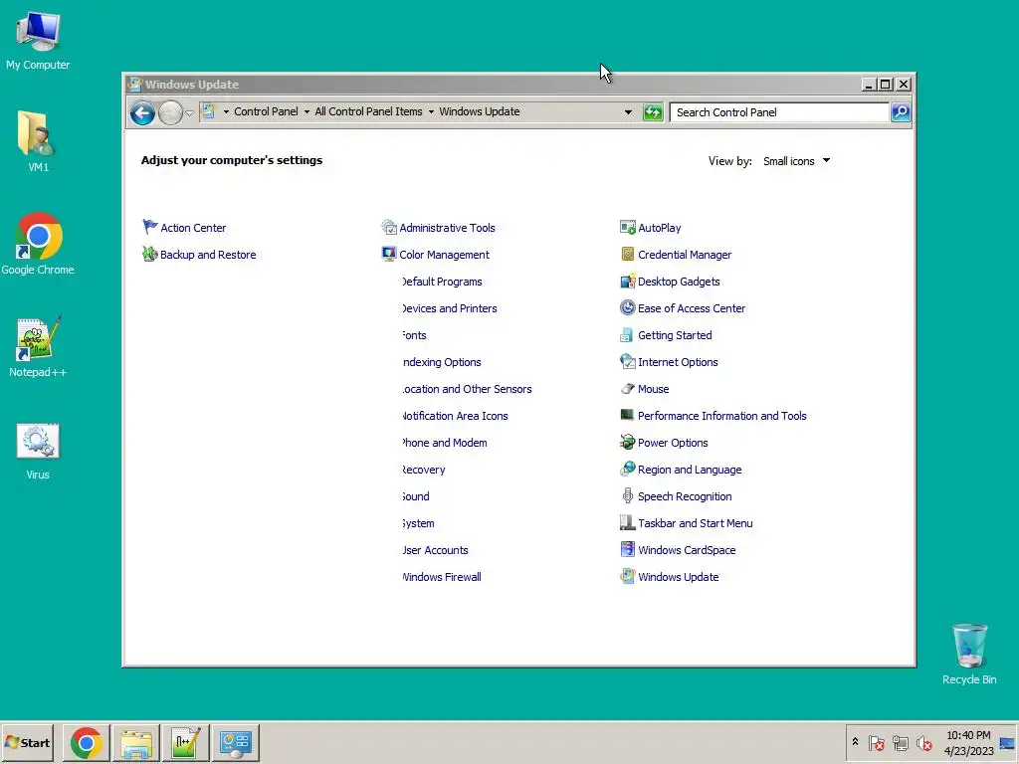Open Windows Update item icon

coord(627,576)
